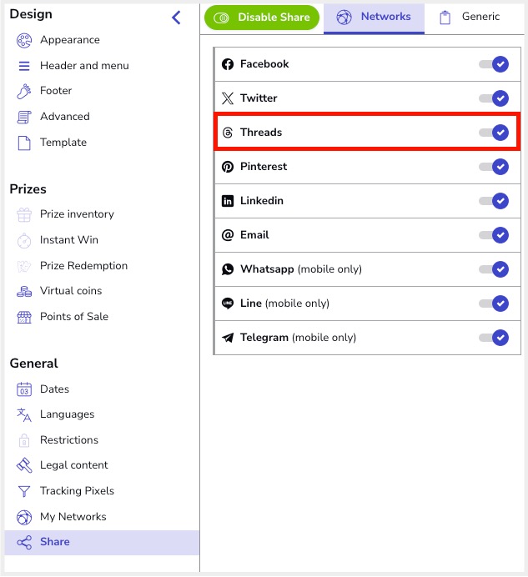The image size is (528, 577).
Task: Disable the Threads network toggle
Action: (494, 133)
